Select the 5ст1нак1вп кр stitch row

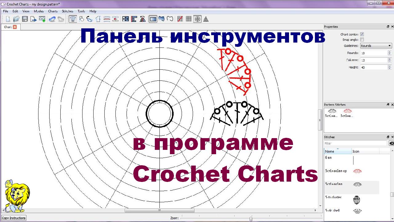point(352,174)
